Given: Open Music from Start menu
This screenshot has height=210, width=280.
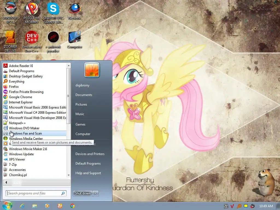Looking at the screenshot, I should click(x=80, y=114).
